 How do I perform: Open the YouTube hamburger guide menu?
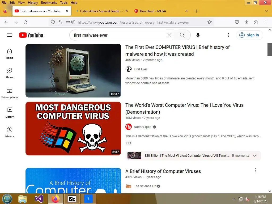click(10, 35)
